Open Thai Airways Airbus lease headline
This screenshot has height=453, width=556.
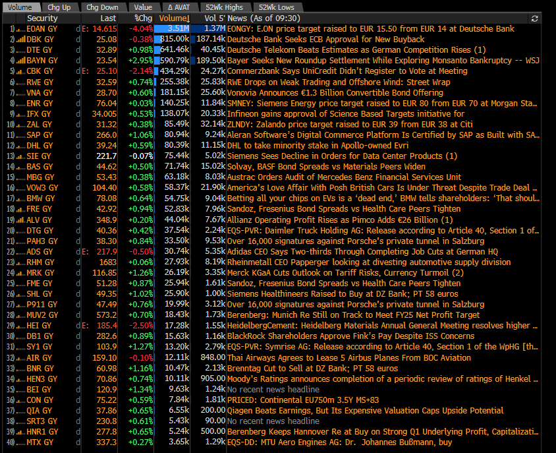pyautogui.click(x=349, y=358)
